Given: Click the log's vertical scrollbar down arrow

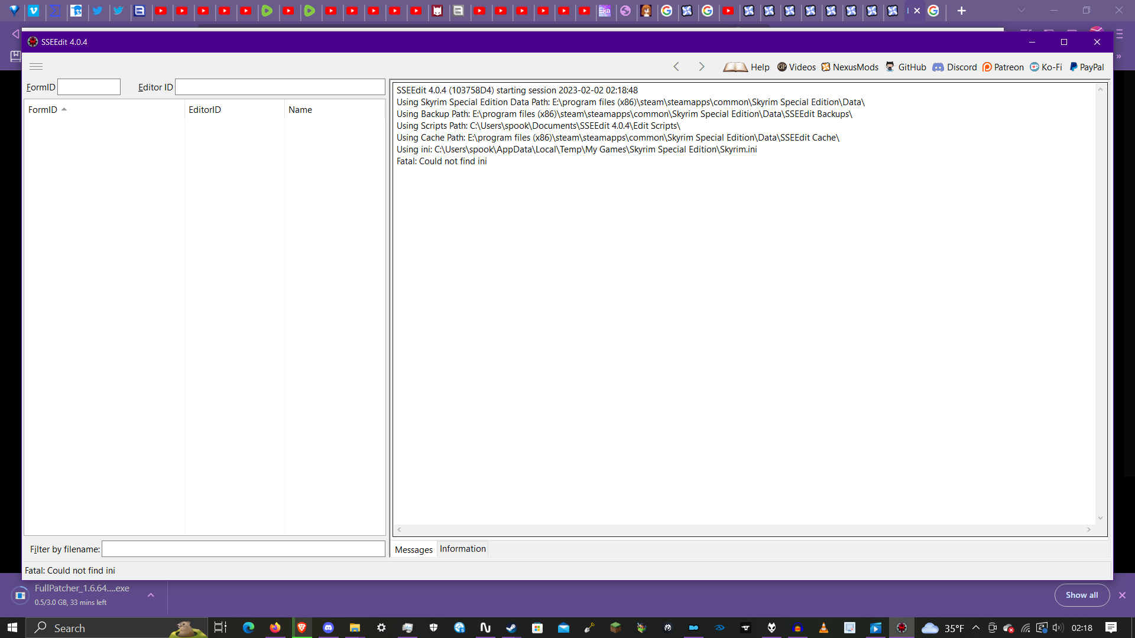Looking at the screenshot, I should tap(1100, 518).
